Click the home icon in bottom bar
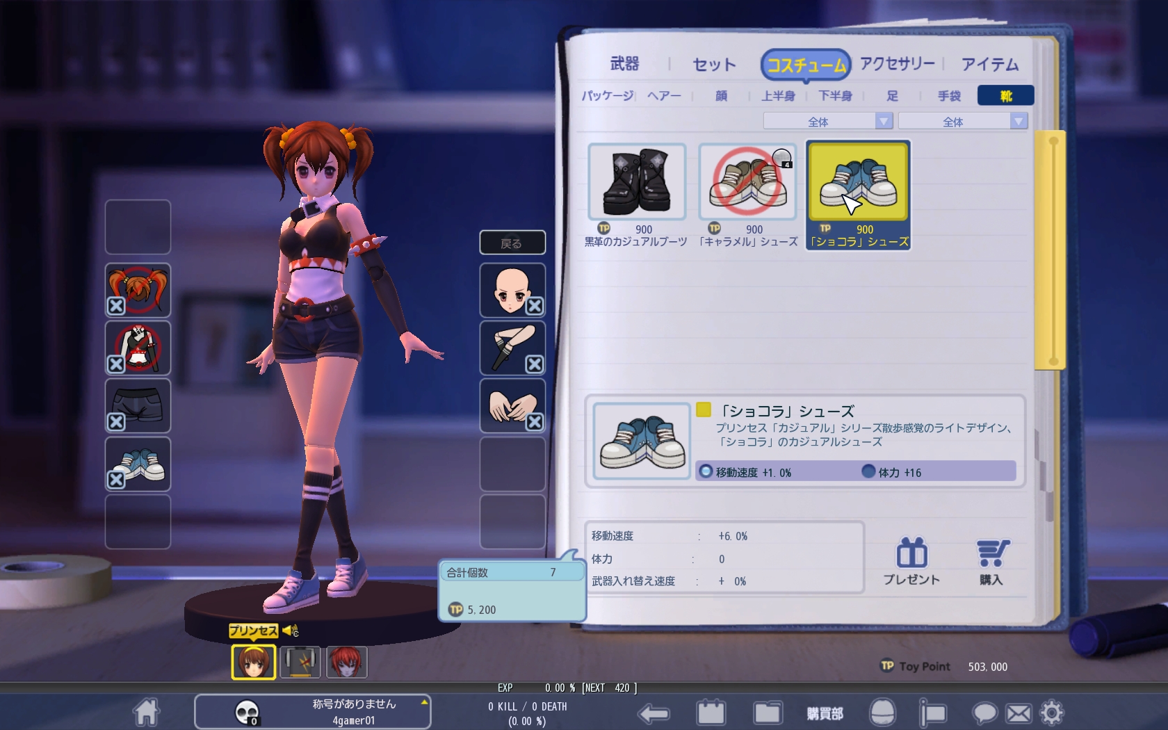The height and width of the screenshot is (730, 1168). tap(146, 713)
